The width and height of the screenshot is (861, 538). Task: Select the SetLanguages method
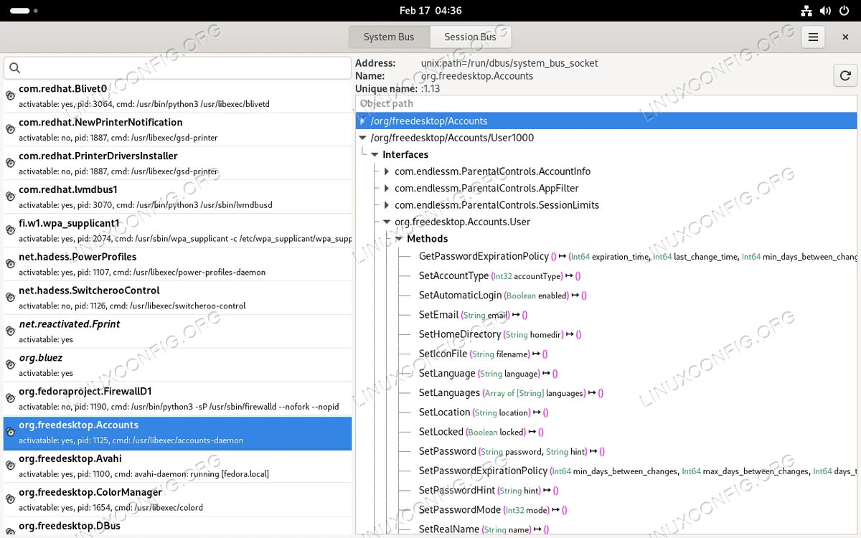coord(449,392)
